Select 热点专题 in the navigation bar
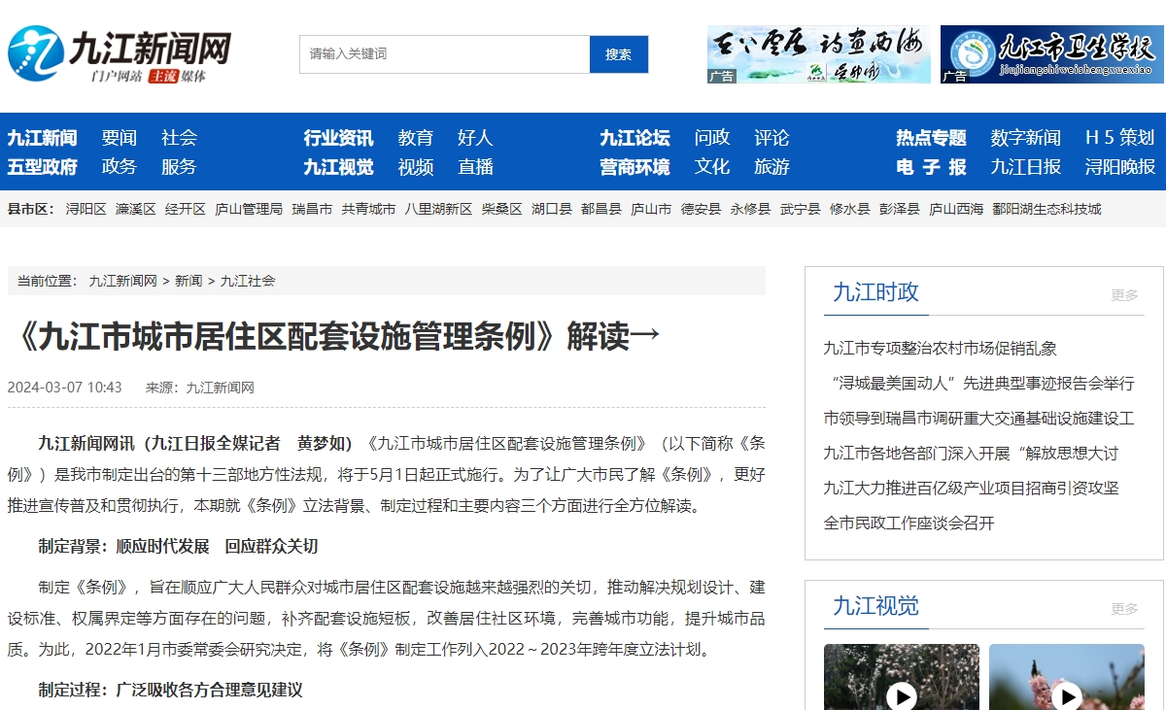1166x710 pixels. click(x=931, y=138)
